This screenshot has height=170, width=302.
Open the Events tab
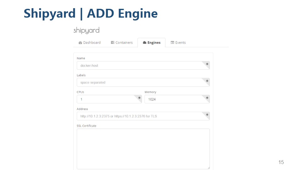[178, 42]
